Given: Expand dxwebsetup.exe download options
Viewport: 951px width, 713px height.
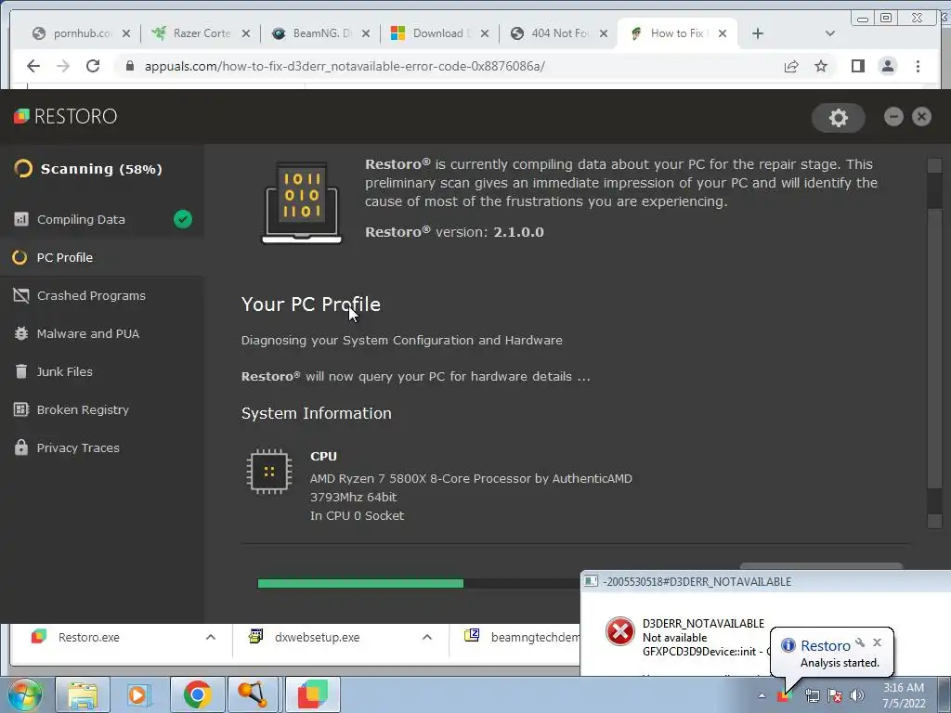Looking at the screenshot, I should click(x=427, y=637).
